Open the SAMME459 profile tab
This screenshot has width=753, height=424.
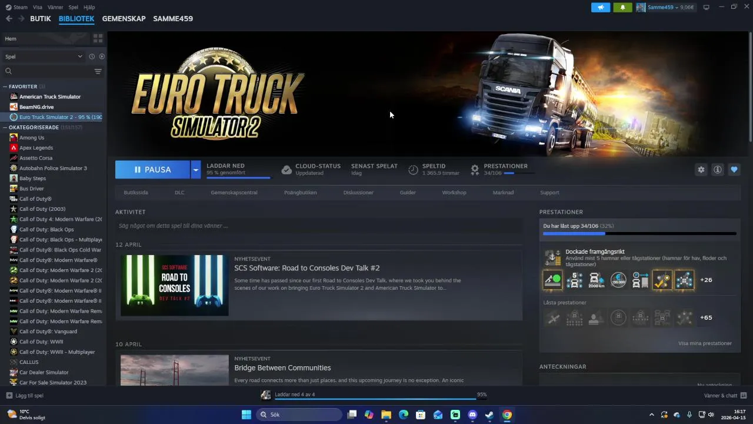pos(173,18)
